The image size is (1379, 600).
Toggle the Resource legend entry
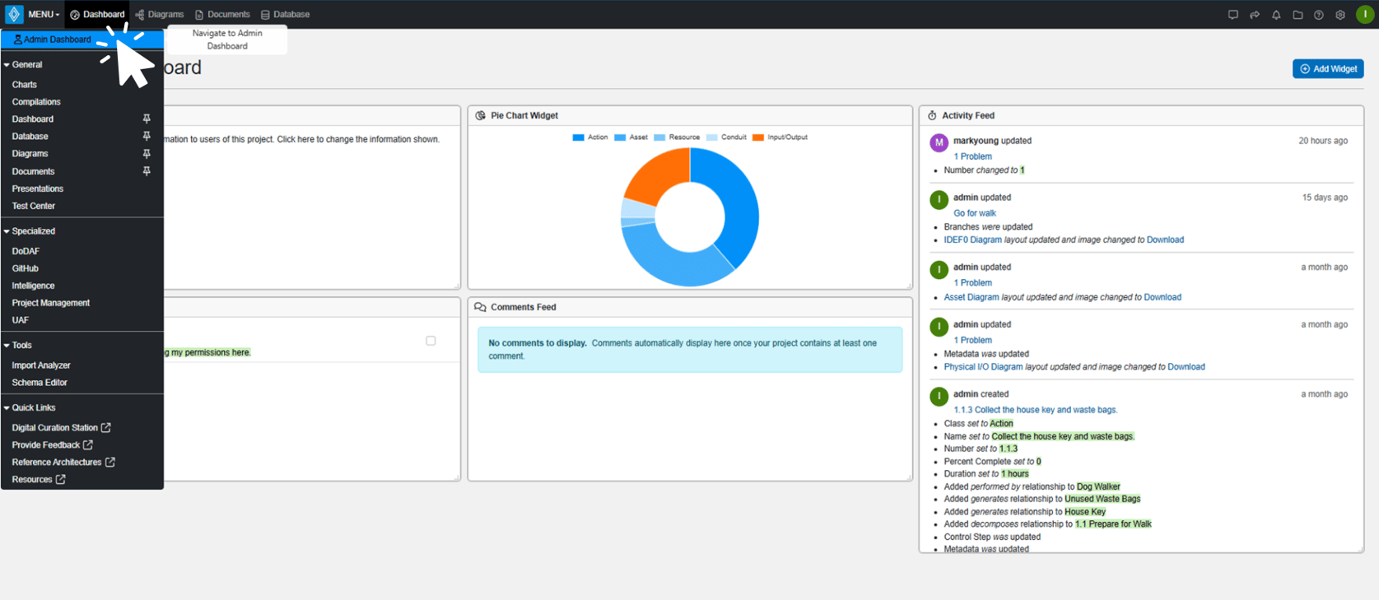pos(677,137)
